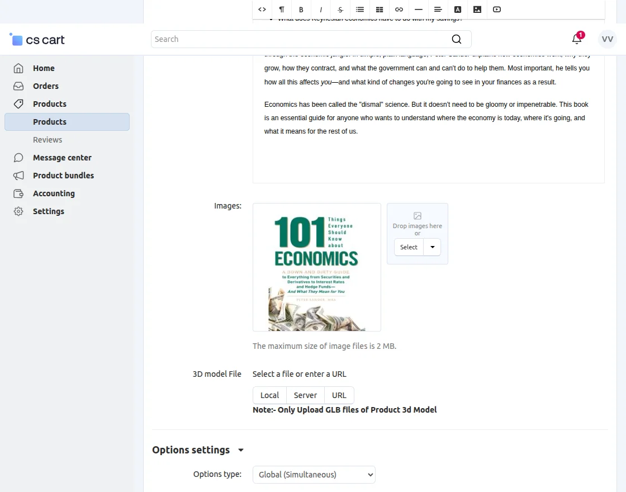Click the Search input field
The width and height of the screenshot is (626, 492).
tap(299, 39)
